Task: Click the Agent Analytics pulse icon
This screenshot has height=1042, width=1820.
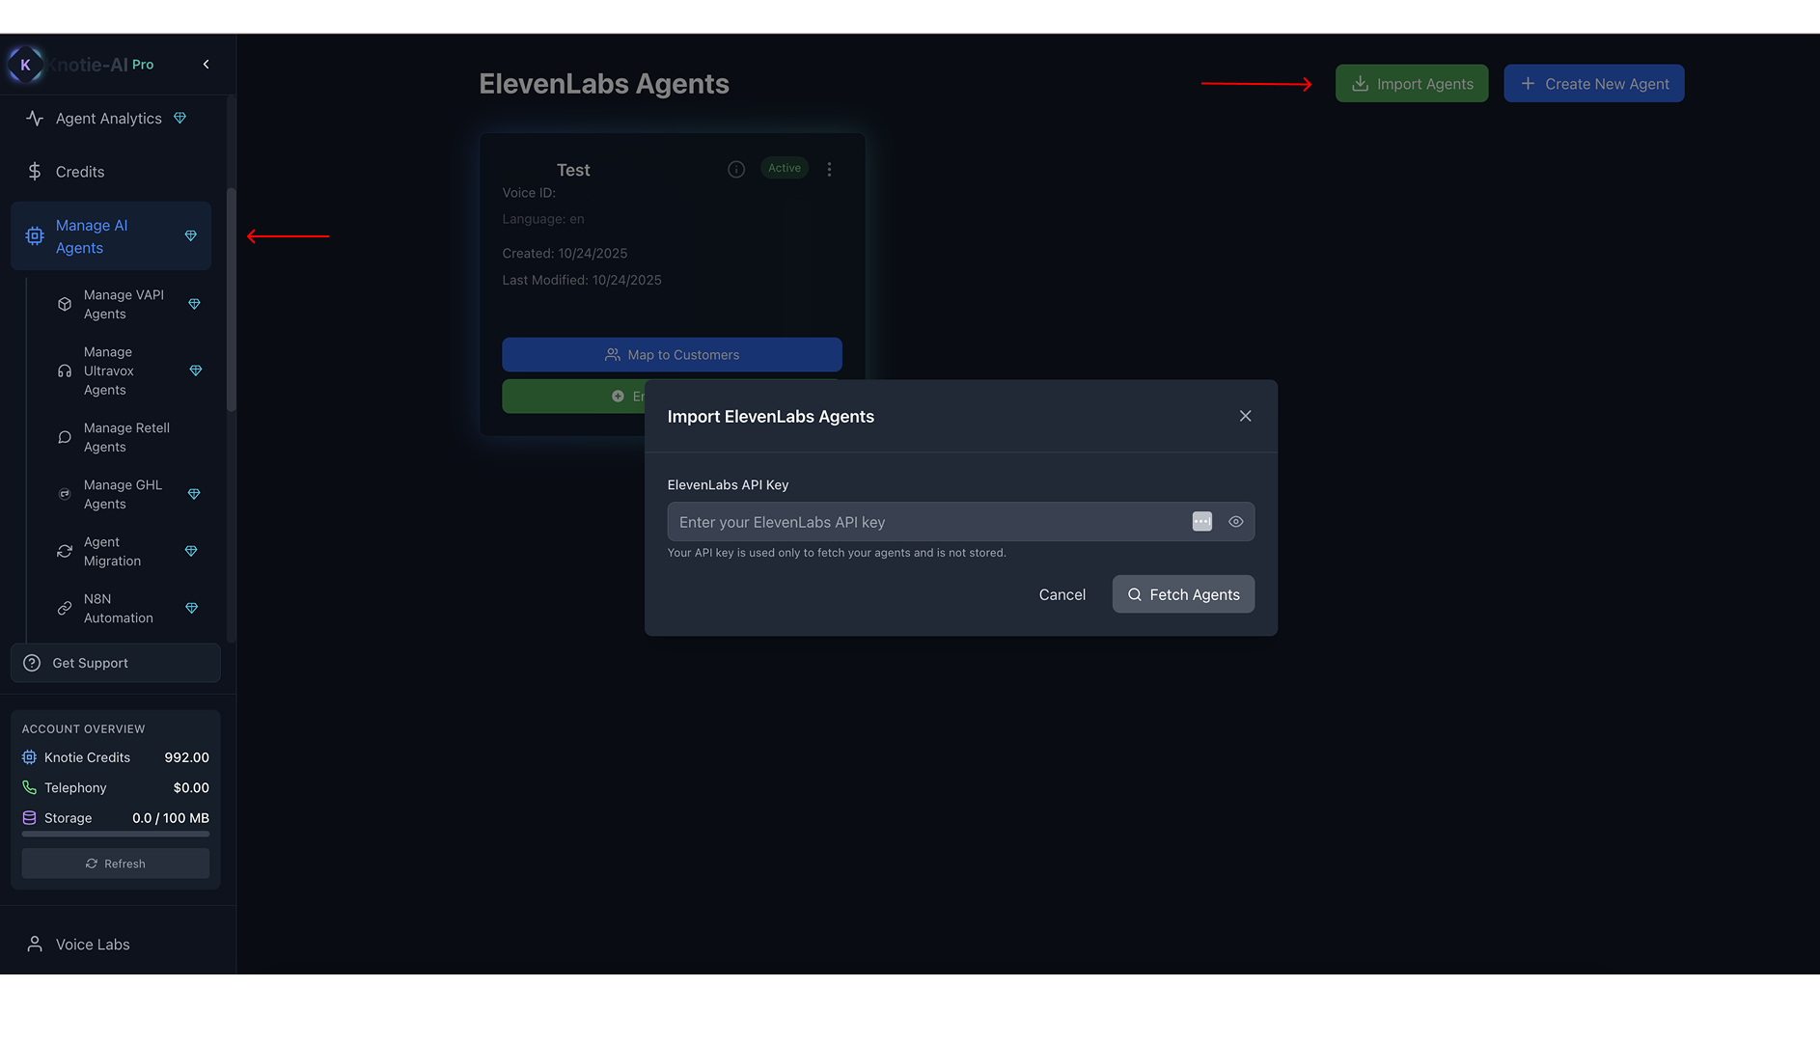Action: [x=35, y=119]
